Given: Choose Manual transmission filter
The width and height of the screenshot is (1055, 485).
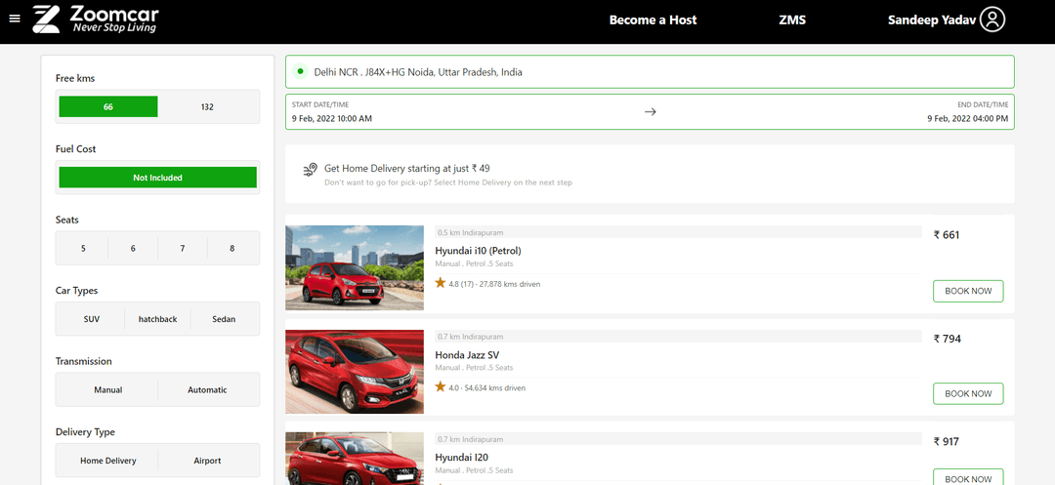Looking at the screenshot, I should pyautogui.click(x=108, y=389).
